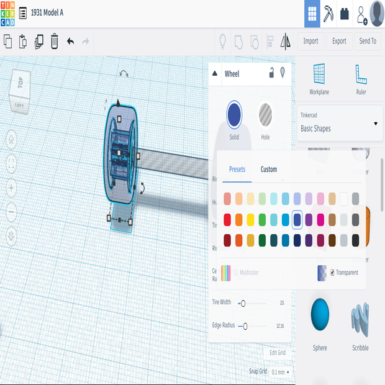The height and width of the screenshot is (385, 385).
Task: Switch to the Custom color tab
Action: pyautogui.click(x=268, y=170)
